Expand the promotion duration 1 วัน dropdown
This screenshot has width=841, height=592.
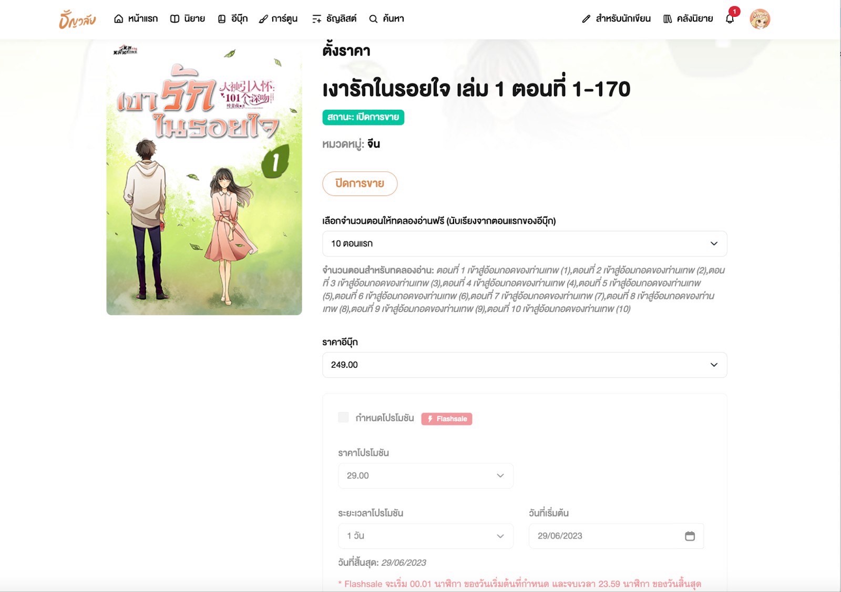426,536
